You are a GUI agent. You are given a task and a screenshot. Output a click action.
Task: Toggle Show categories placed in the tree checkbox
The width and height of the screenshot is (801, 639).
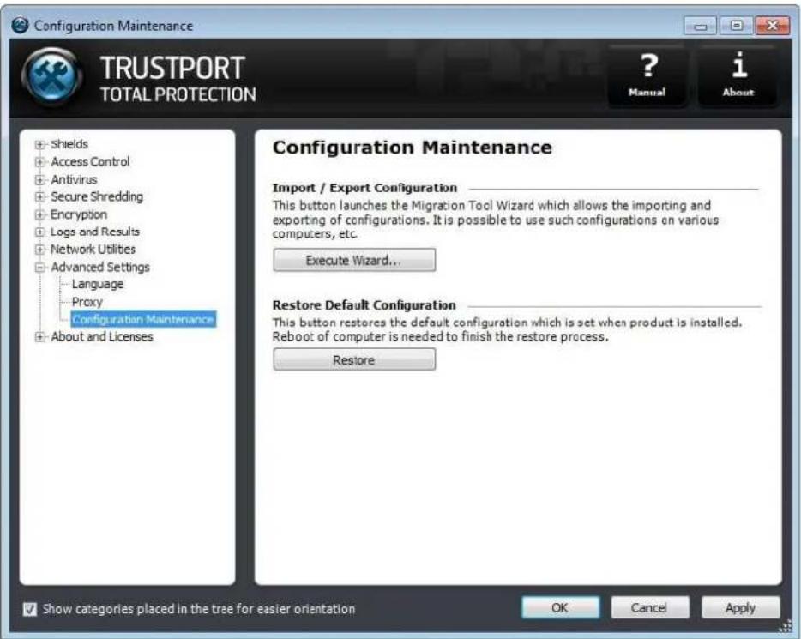(x=30, y=609)
